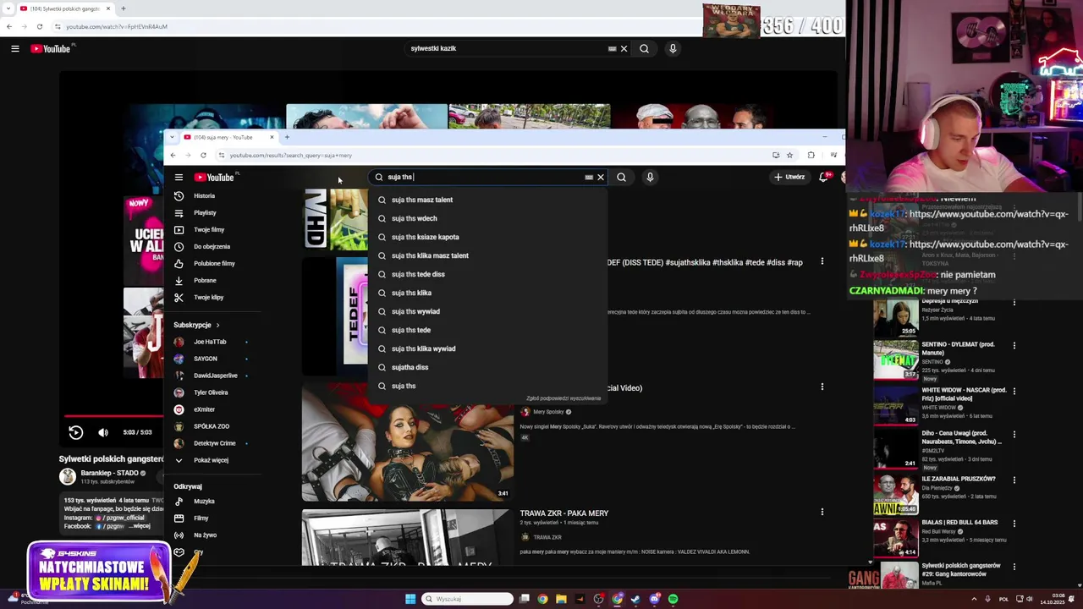
Task: Select suggestion 'suja ths tede diss'
Action: pyautogui.click(x=487, y=275)
